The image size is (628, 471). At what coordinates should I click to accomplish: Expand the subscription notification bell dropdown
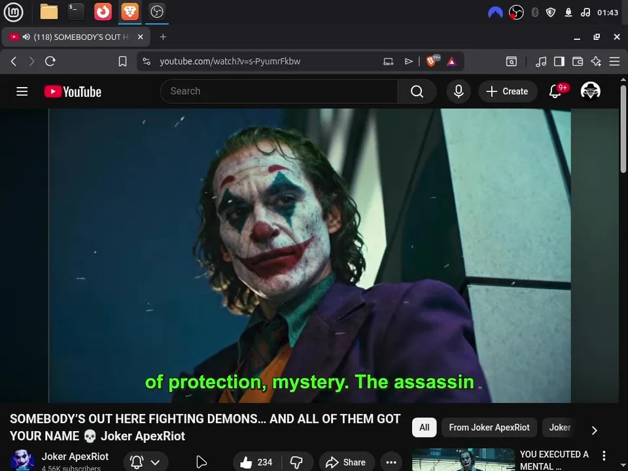pyautogui.click(x=146, y=462)
